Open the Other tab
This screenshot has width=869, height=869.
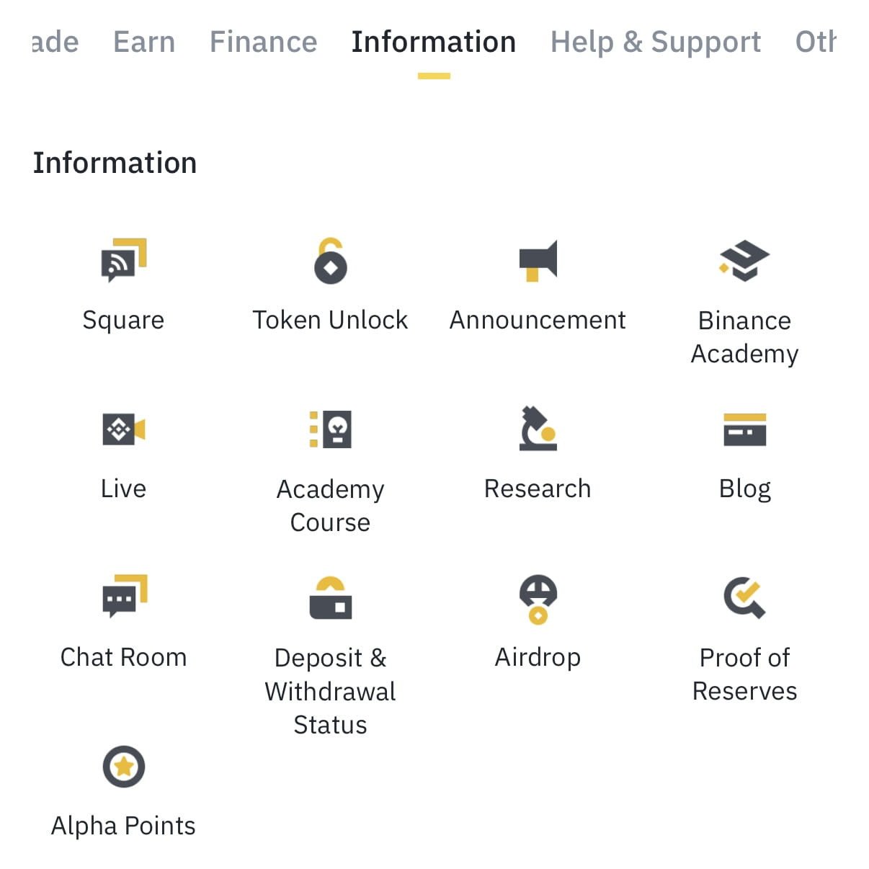(818, 42)
